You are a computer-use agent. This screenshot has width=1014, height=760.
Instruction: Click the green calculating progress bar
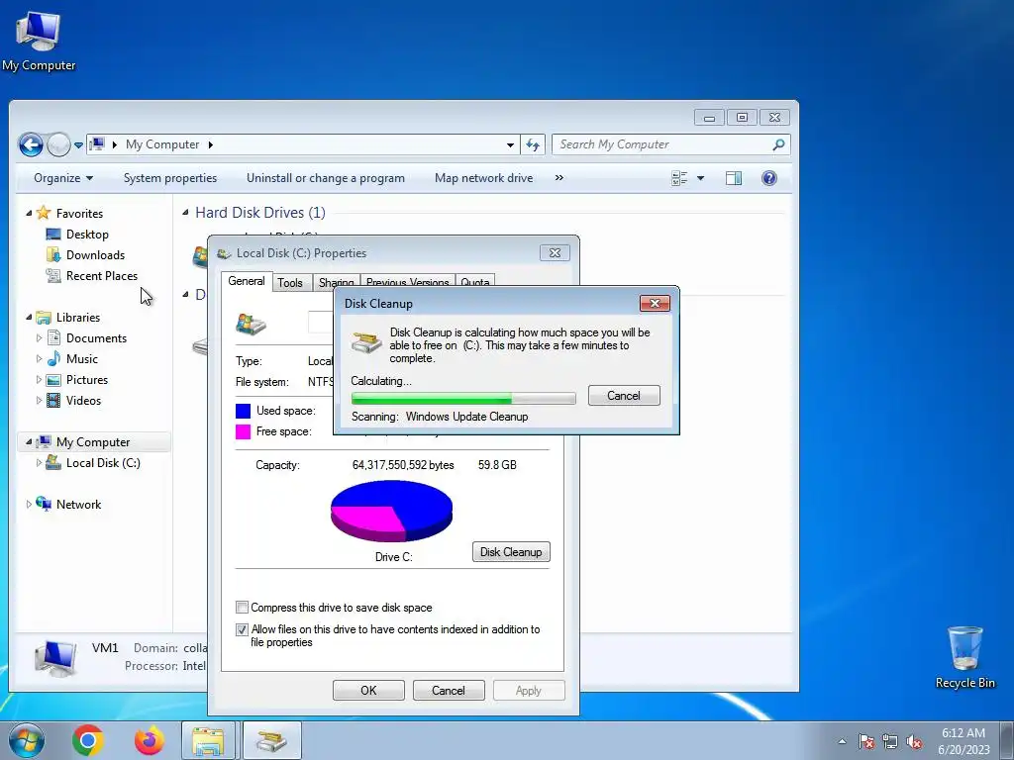pyautogui.click(x=463, y=398)
